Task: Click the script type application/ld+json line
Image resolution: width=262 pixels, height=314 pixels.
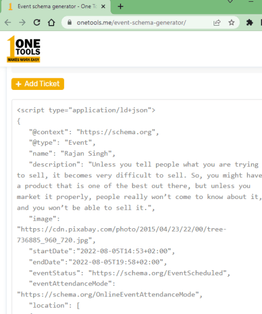Action: (x=86, y=110)
